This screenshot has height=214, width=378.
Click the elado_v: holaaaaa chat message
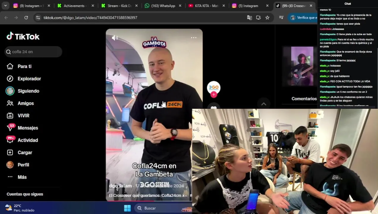[330, 66]
